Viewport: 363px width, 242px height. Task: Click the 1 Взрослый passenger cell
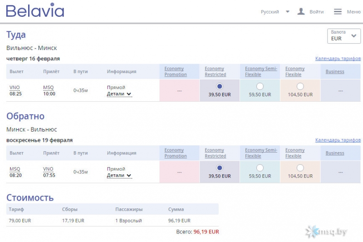(x=128, y=221)
